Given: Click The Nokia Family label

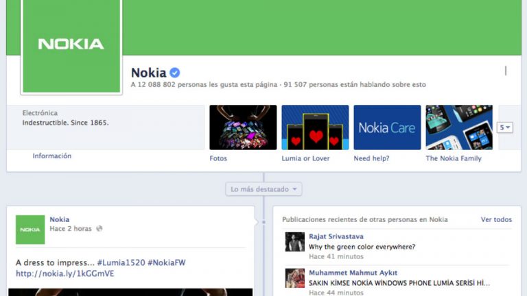Looking at the screenshot, I should click(x=454, y=158).
